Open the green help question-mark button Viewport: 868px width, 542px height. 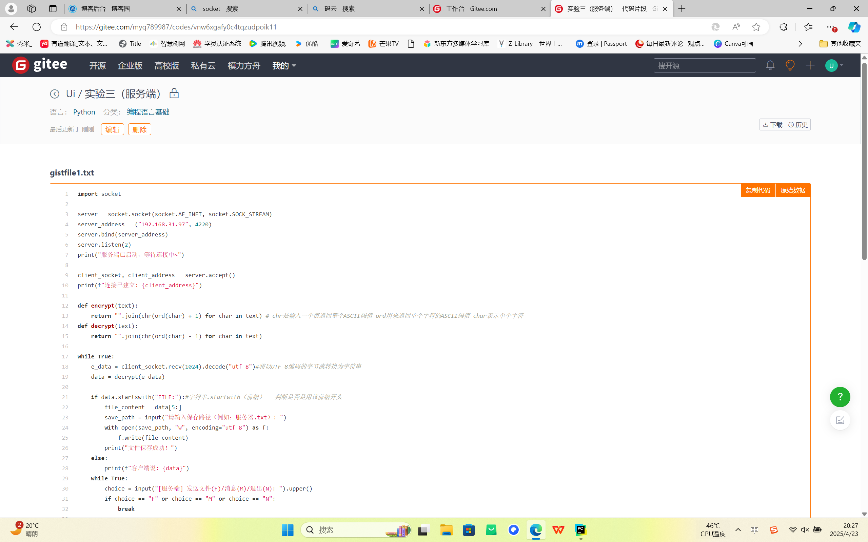click(840, 397)
